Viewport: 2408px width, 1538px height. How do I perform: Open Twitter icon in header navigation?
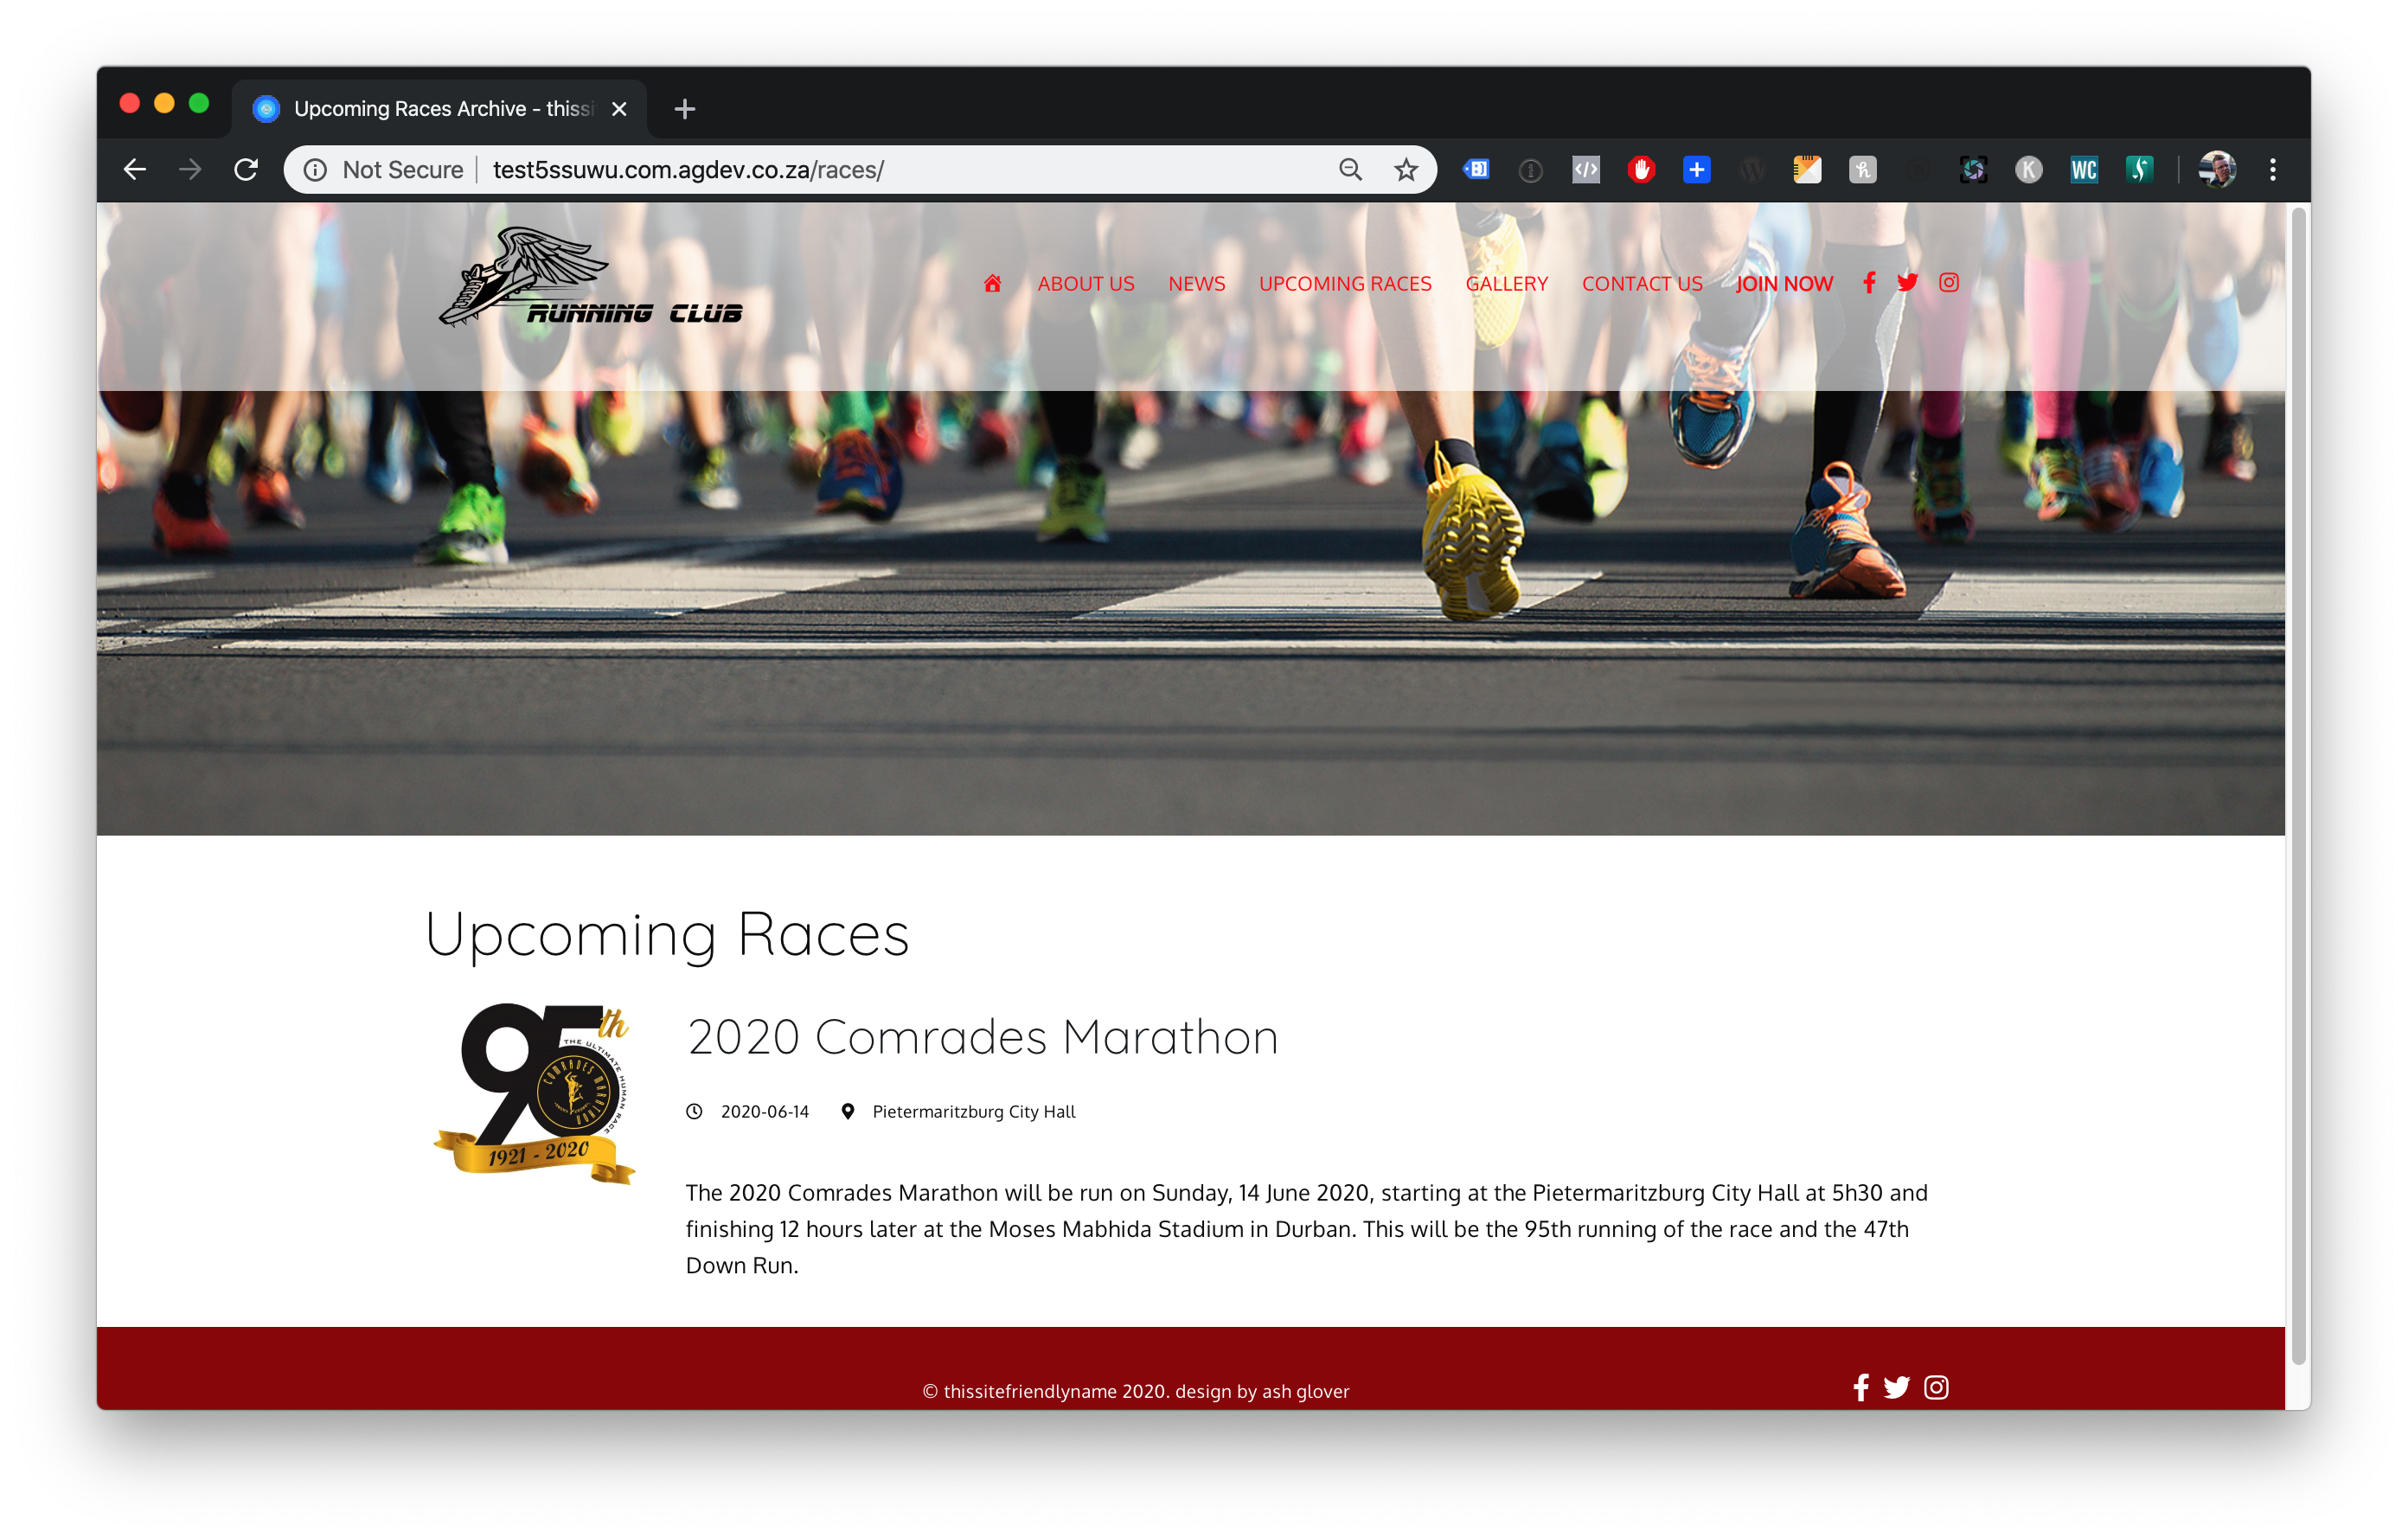pos(1907,283)
